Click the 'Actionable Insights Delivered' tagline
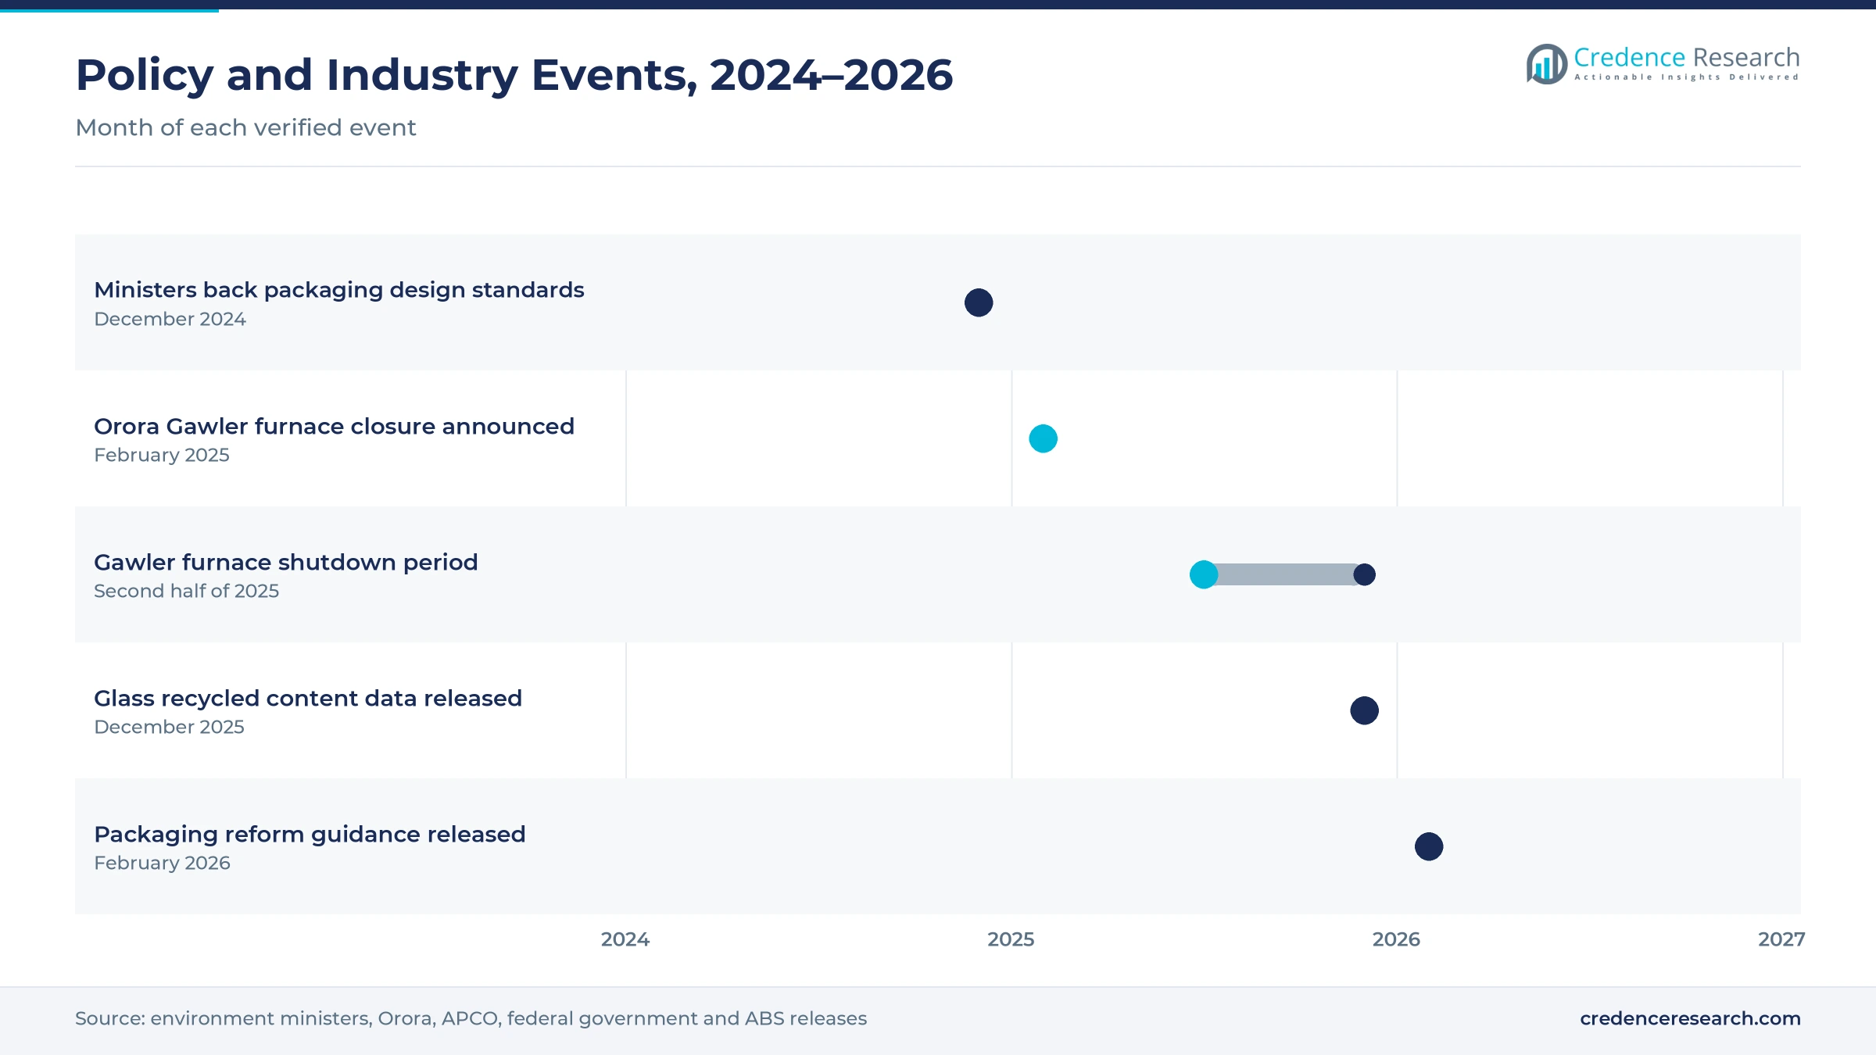 coord(1686,77)
